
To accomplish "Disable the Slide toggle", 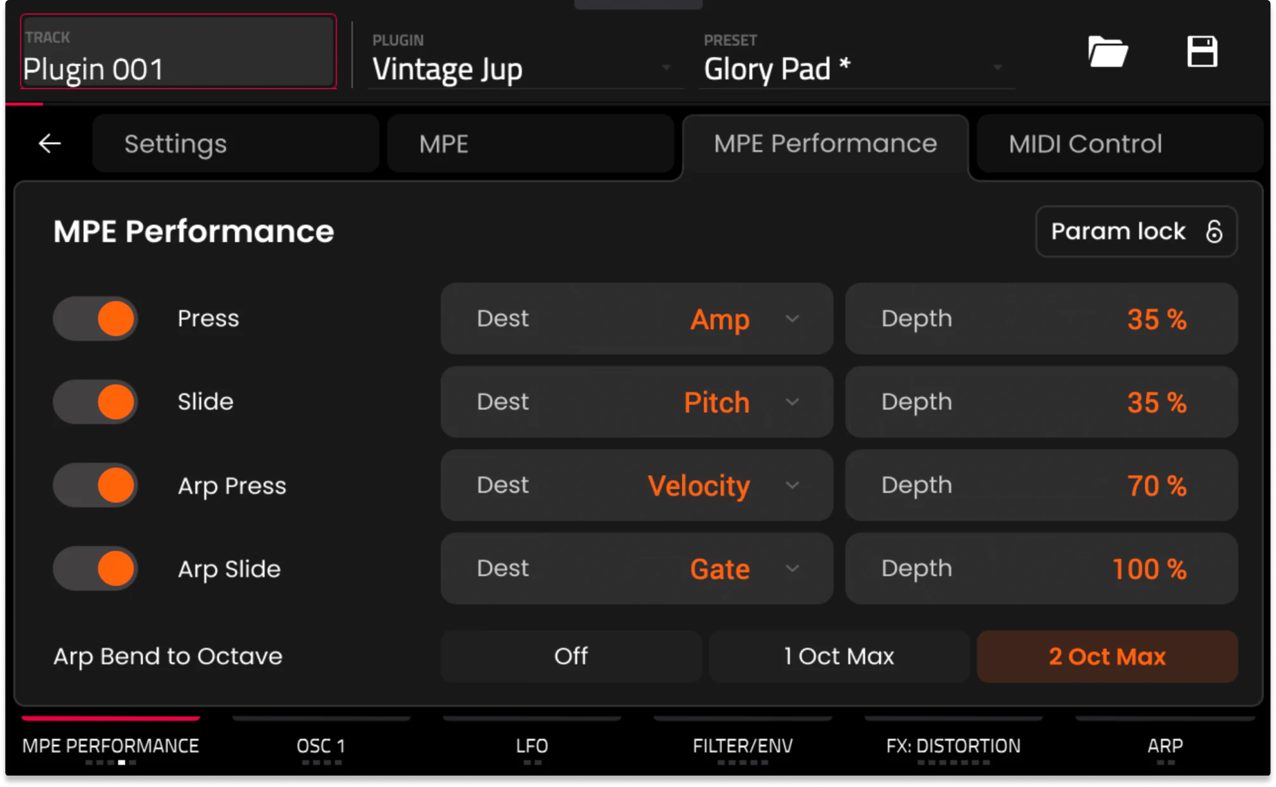I will tap(95, 402).
